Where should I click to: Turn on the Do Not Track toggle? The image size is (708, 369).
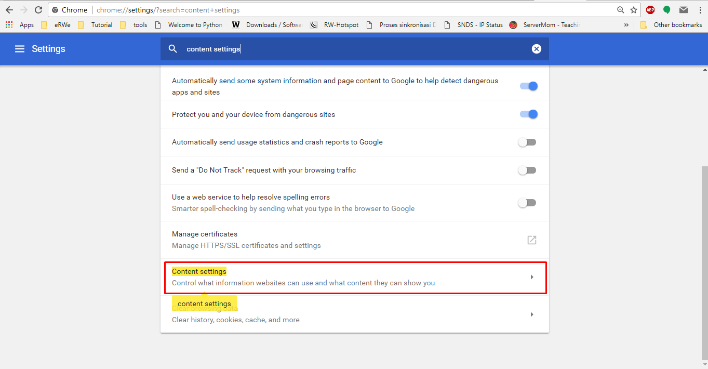(x=527, y=170)
